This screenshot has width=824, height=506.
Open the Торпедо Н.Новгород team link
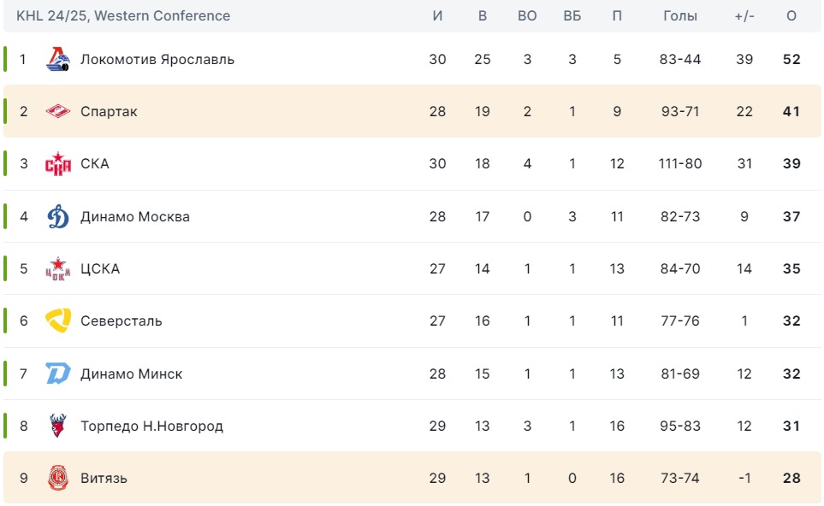pyautogui.click(x=151, y=426)
